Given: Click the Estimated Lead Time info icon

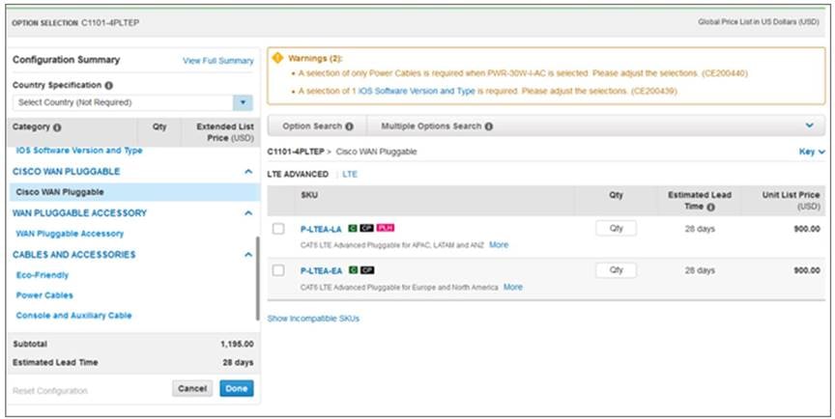Looking at the screenshot, I should (710, 207).
